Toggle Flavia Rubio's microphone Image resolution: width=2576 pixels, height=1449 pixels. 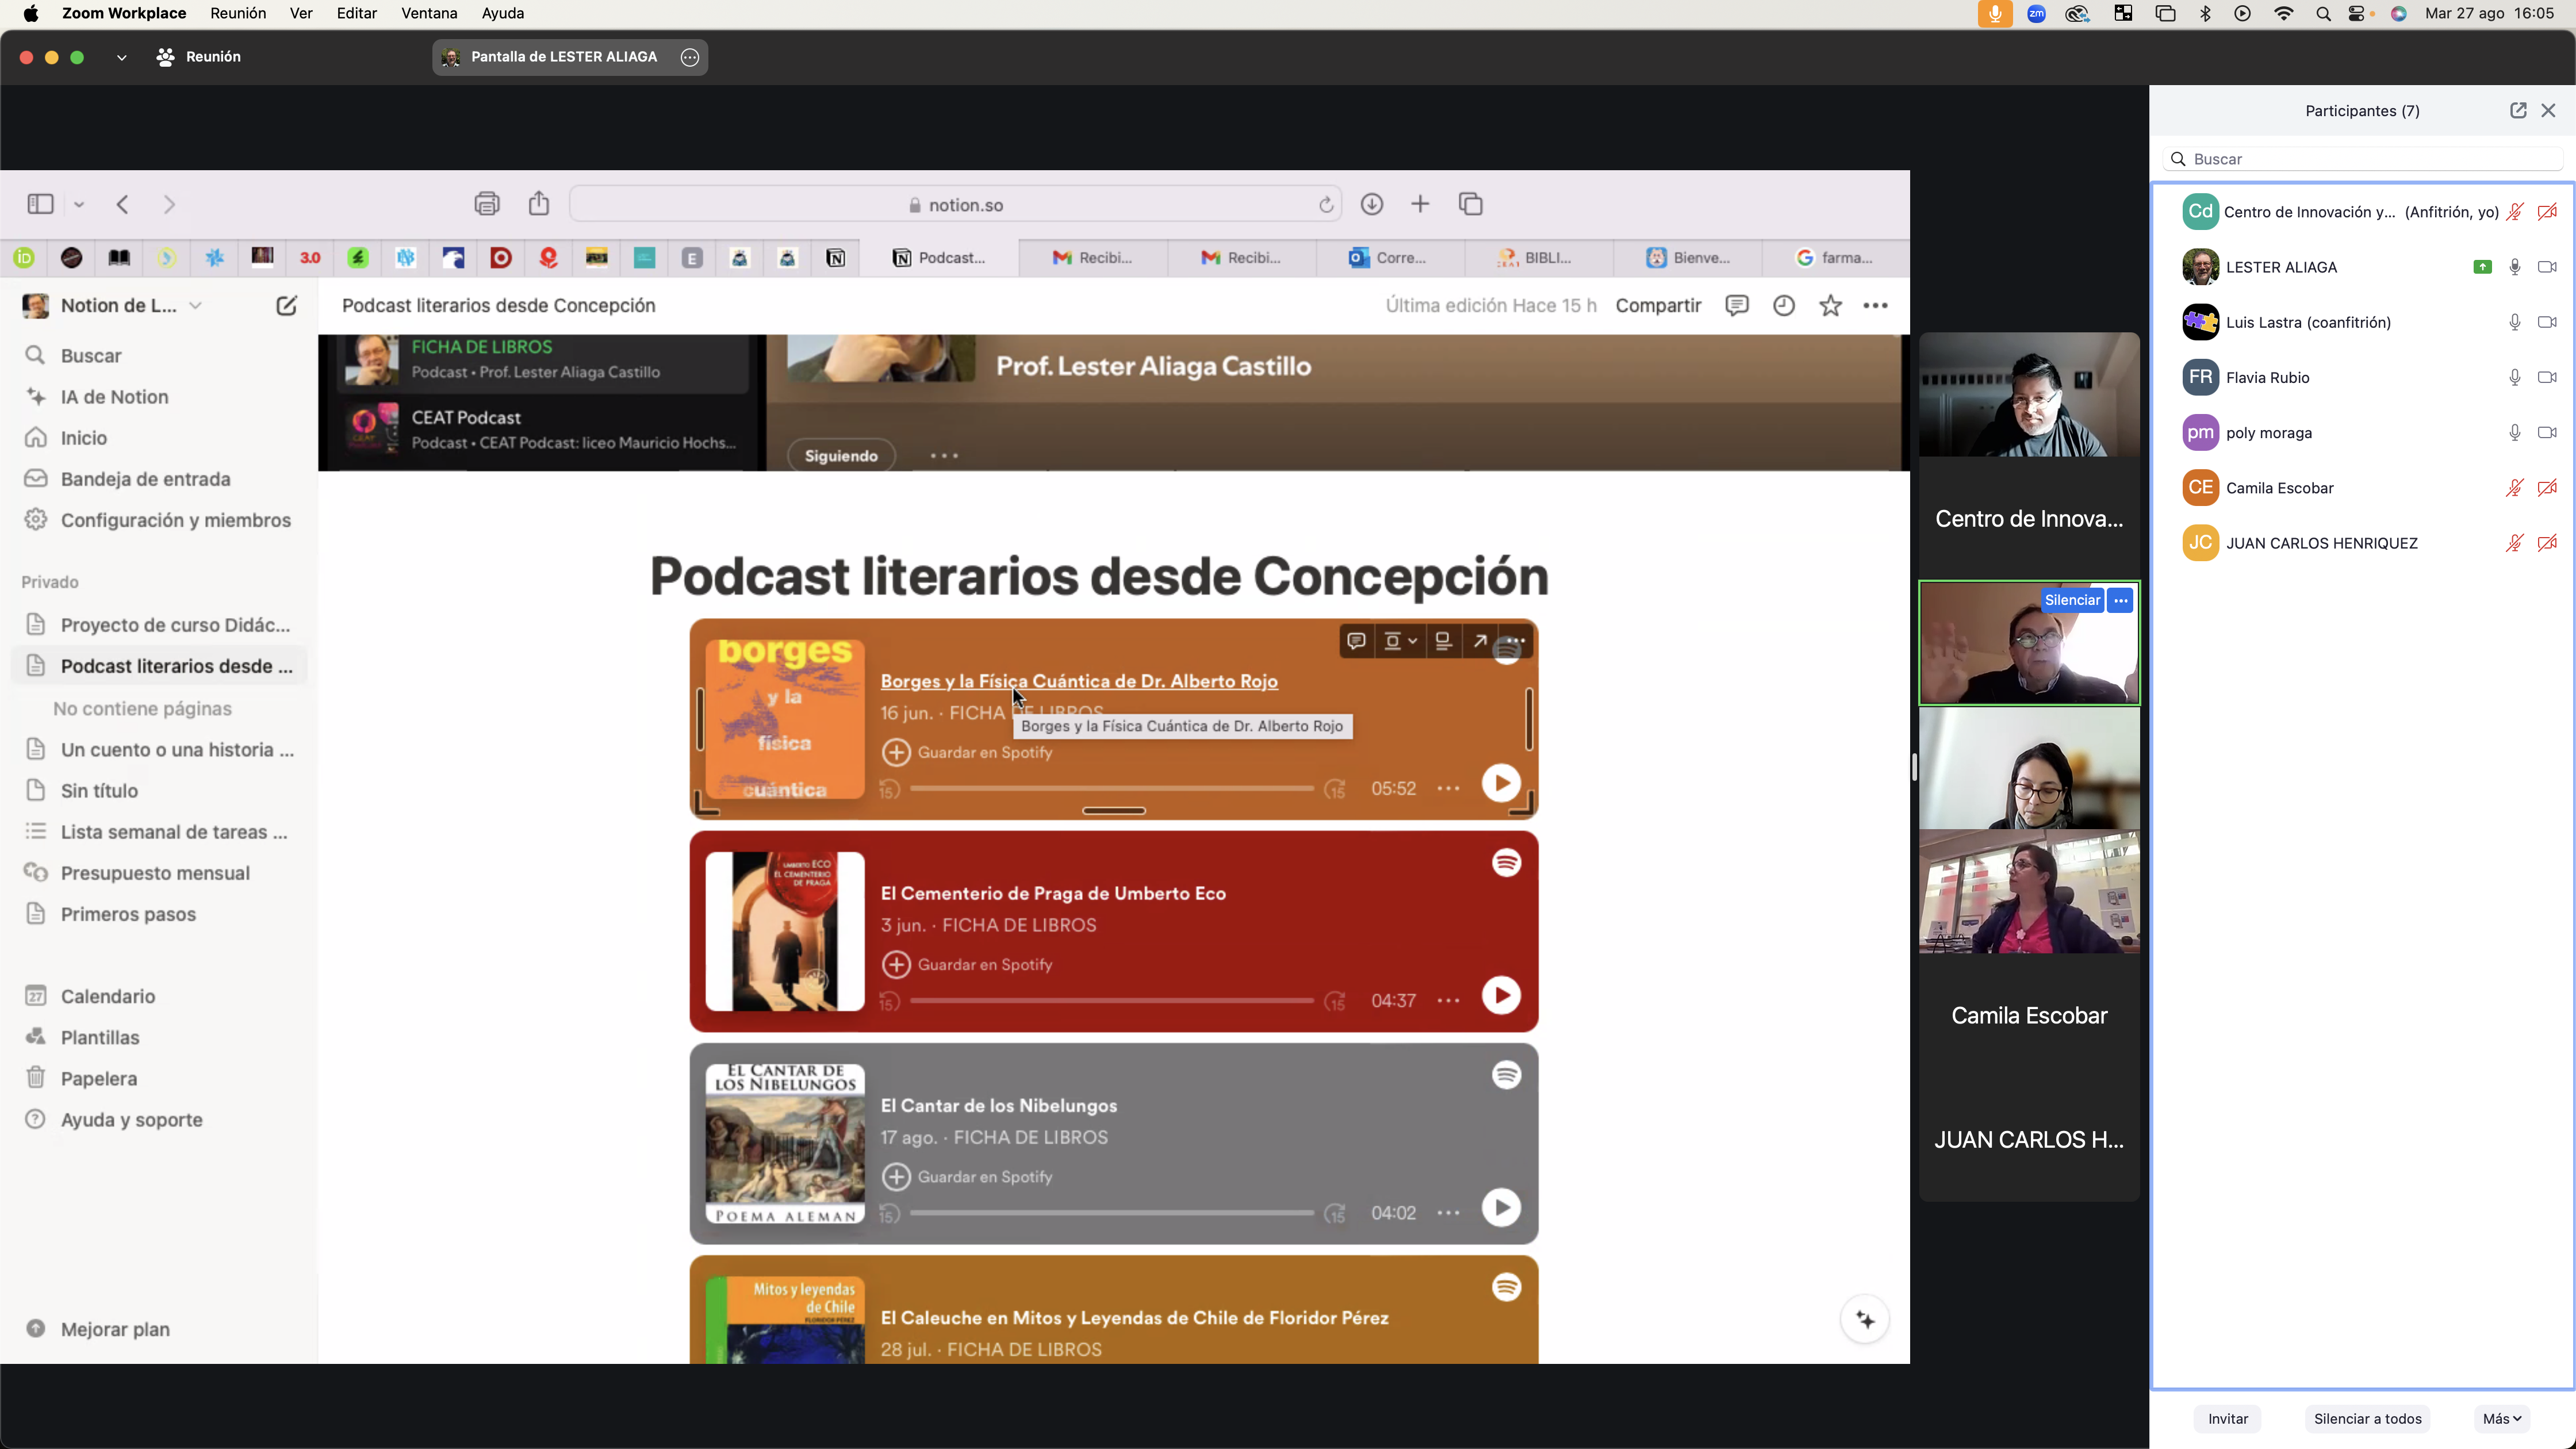(2515, 377)
